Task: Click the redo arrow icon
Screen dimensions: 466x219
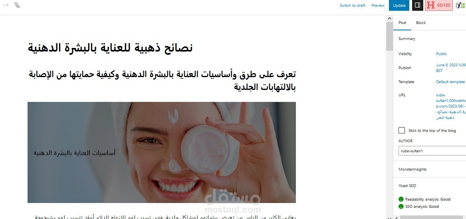Action: pos(5,5)
